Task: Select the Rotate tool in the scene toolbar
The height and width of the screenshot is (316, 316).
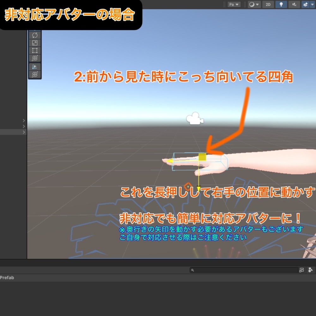Action: coord(35,35)
